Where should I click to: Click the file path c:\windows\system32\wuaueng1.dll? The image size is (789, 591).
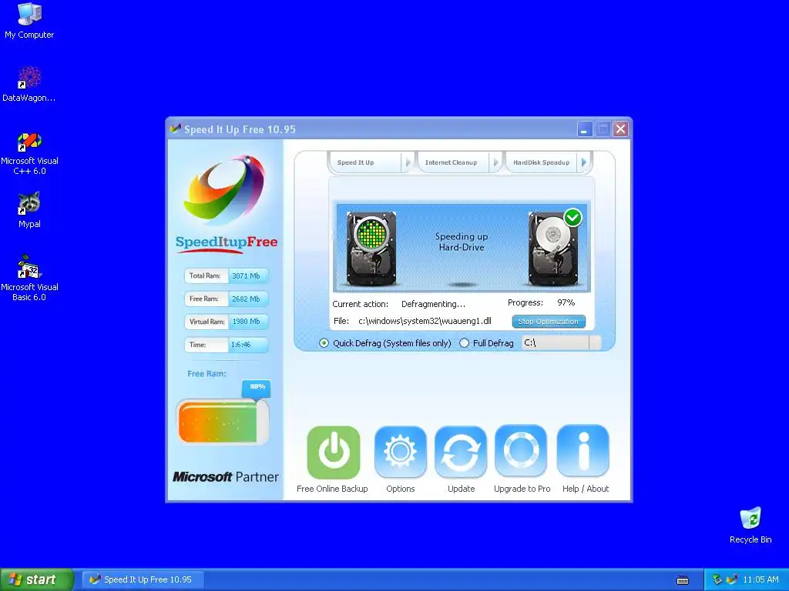click(x=425, y=321)
